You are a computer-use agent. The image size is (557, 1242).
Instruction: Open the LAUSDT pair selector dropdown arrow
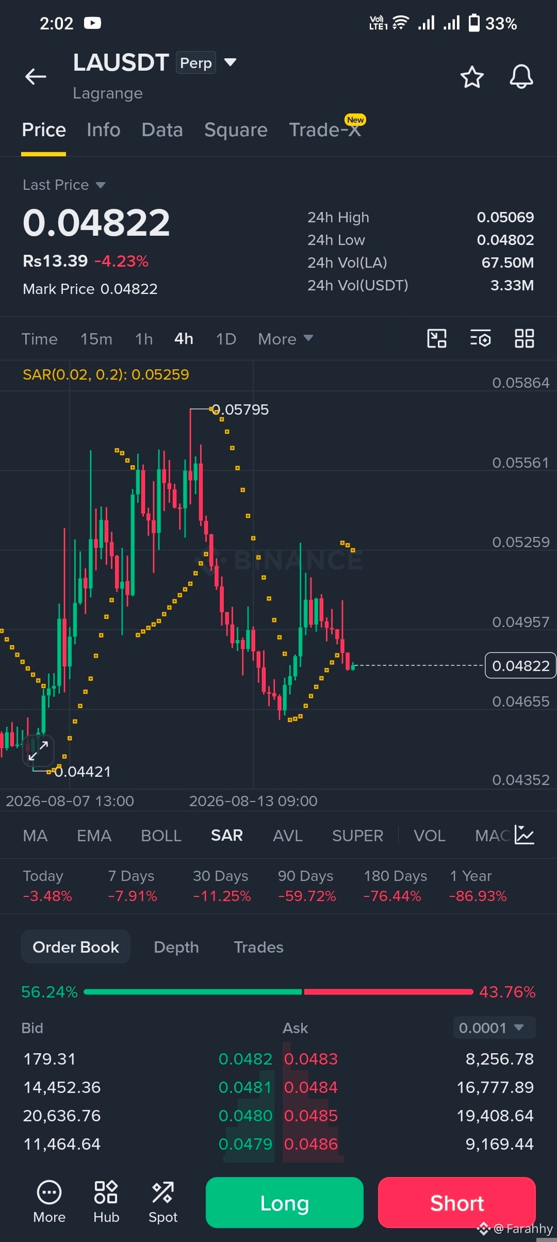pos(230,62)
